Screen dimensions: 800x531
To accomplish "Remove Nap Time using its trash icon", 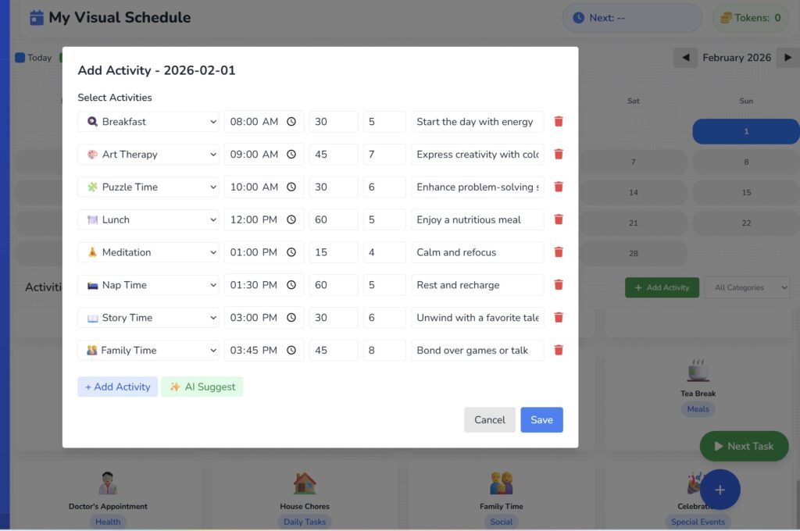I will (559, 284).
